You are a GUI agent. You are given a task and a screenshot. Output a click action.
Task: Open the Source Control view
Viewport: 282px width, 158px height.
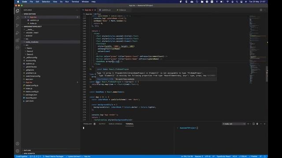tap(18, 25)
